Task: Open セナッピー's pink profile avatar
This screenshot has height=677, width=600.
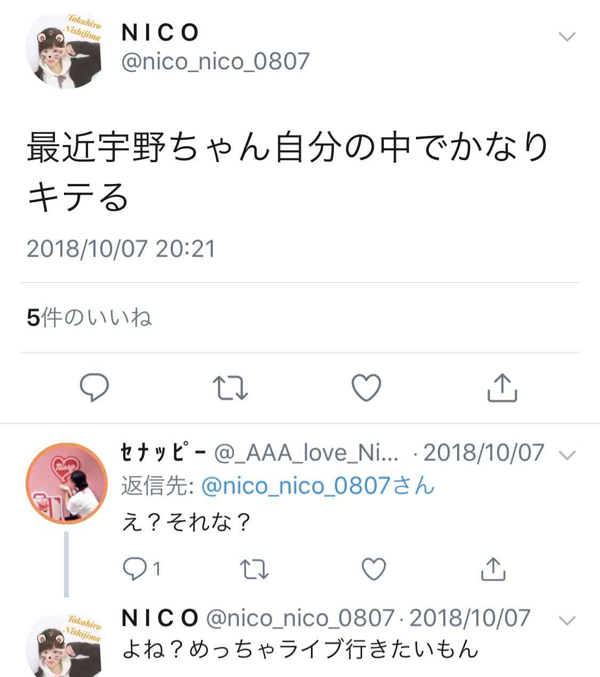Action: tap(67, 484)
